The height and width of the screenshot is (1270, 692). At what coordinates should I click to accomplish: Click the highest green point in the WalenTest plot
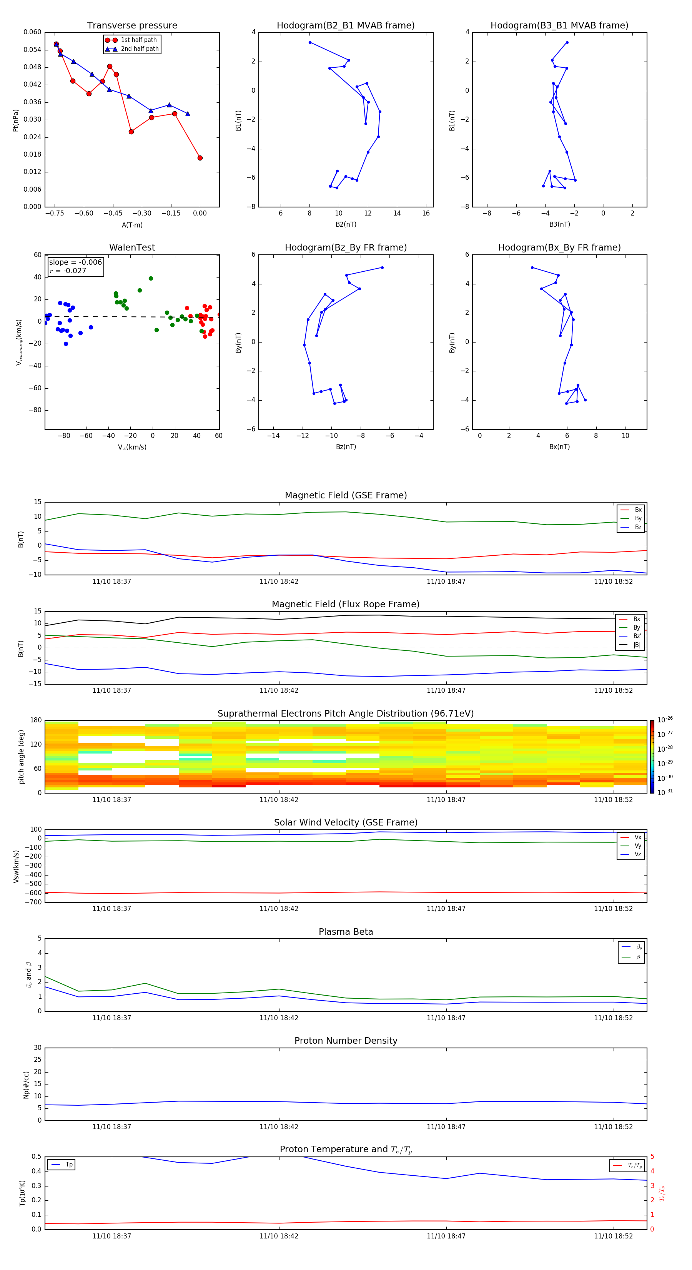[151, 279]
